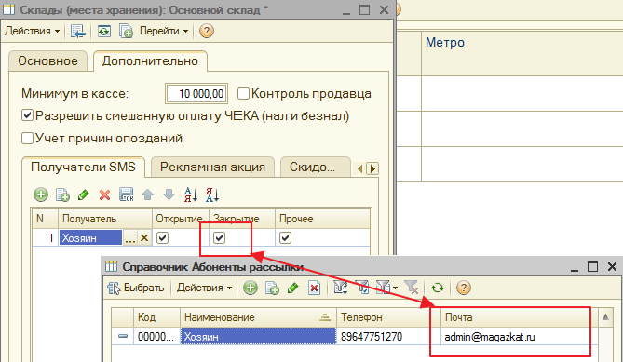Screen dimensions: 623x362
Task: Sort recipients descending Я-А
Action: (x=212, y=194)
